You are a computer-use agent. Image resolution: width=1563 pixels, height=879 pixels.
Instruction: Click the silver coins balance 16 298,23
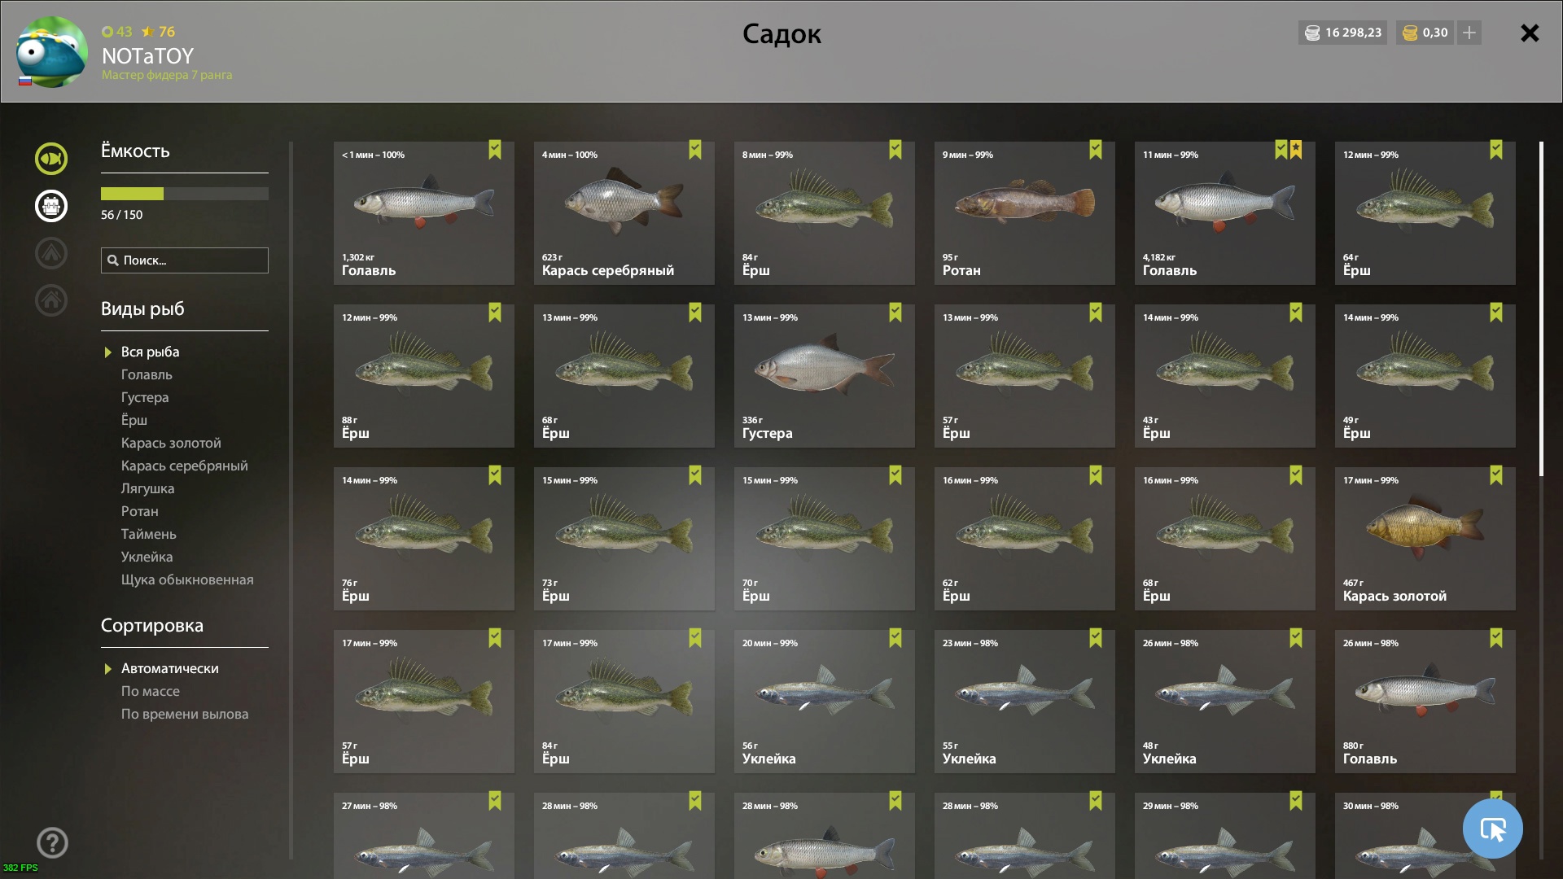click(x=1343, y=33)
